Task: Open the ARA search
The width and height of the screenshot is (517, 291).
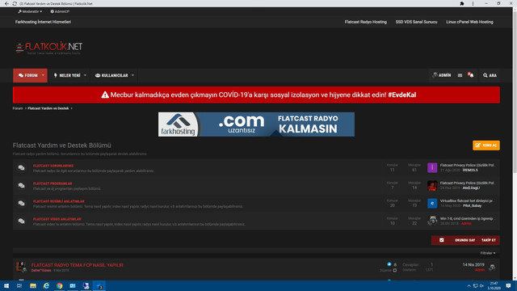Action: [x=490, y=75]
